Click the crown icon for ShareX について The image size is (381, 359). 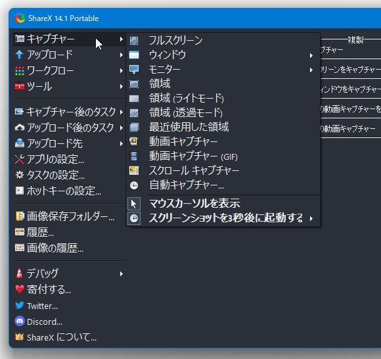point(20,337)
